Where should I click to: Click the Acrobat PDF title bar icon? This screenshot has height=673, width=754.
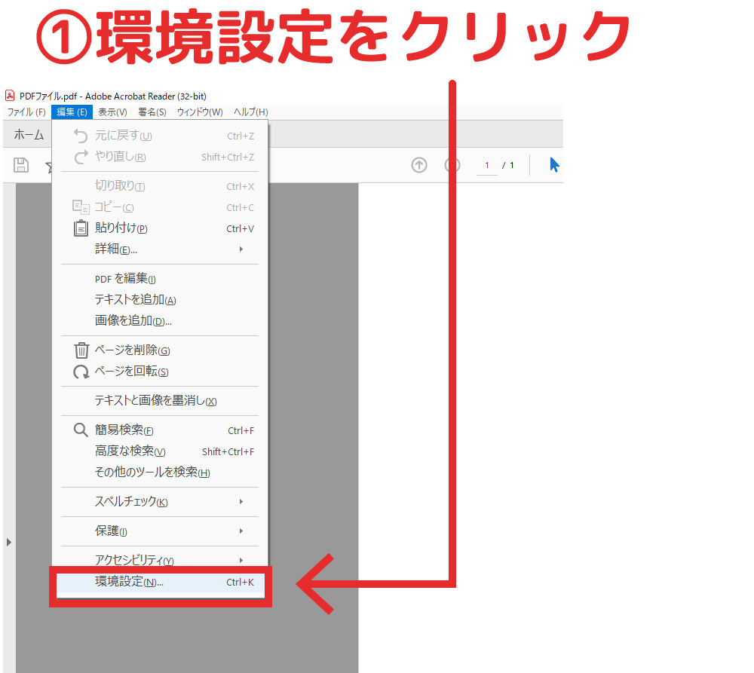point(10,96)
